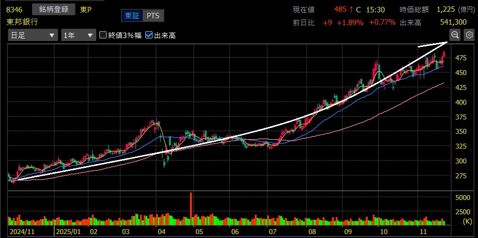Expand the 1年 period dropdown
The height and width of the screenshot is (238, 478).
point(78,35)
